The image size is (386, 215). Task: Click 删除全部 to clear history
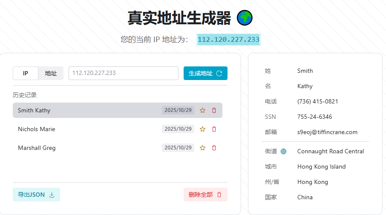point(205,195)
